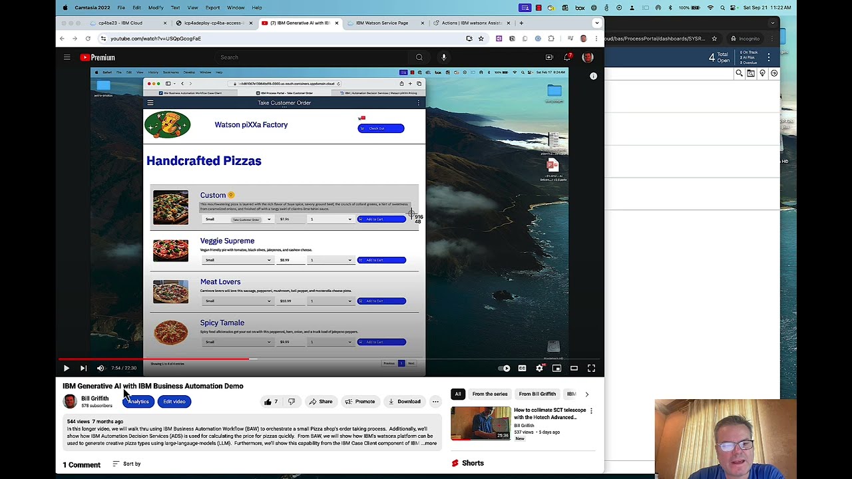Skip to next video in player
Screen dimensions: 852x479
(x=83, y=368)
